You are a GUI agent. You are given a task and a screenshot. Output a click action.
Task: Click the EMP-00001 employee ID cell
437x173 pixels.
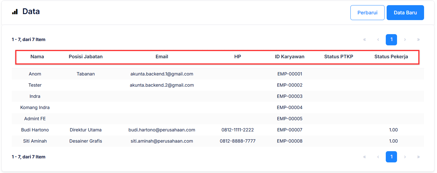click(289, 74)
